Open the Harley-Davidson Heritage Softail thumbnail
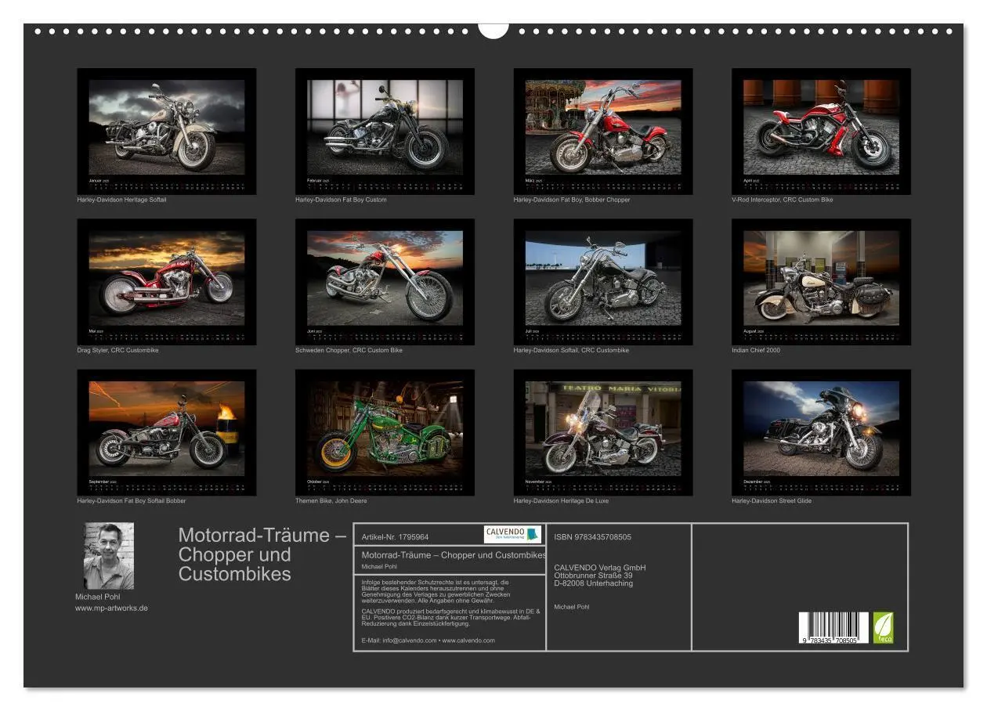This screenshot has width=987, height=711. point(166,132)
